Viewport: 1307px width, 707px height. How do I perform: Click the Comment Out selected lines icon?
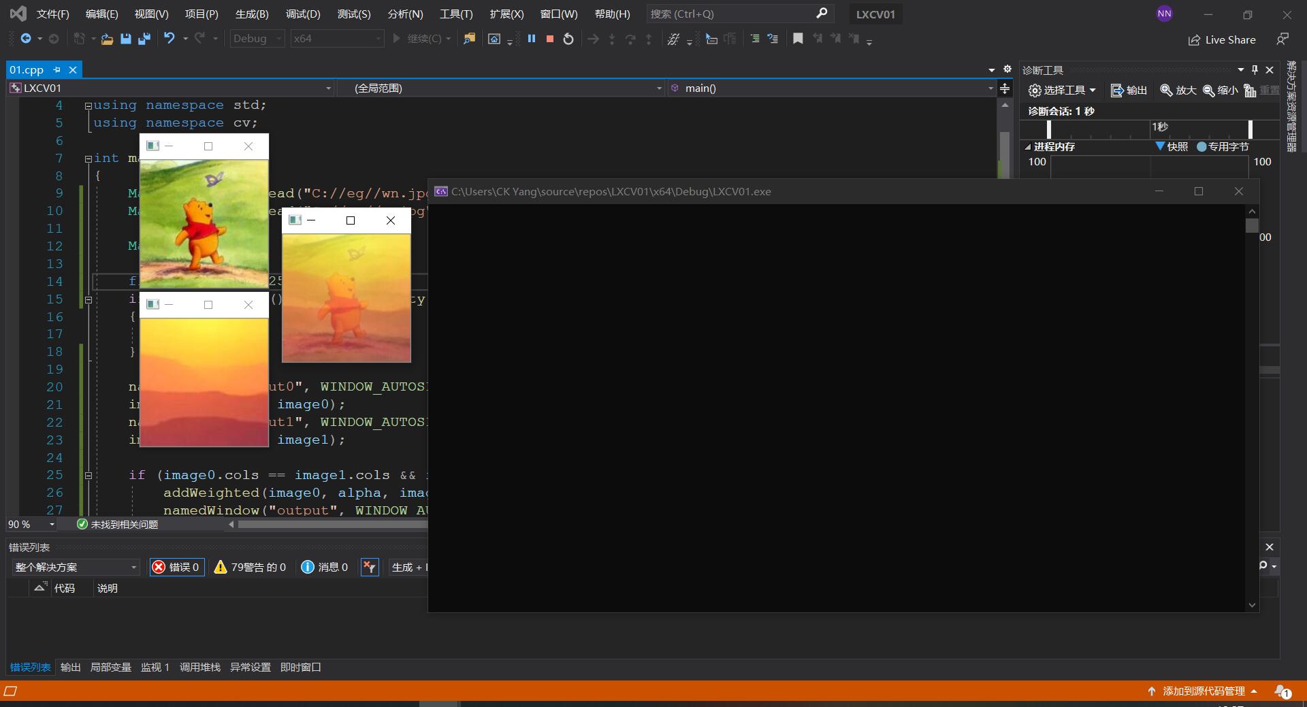755,39
